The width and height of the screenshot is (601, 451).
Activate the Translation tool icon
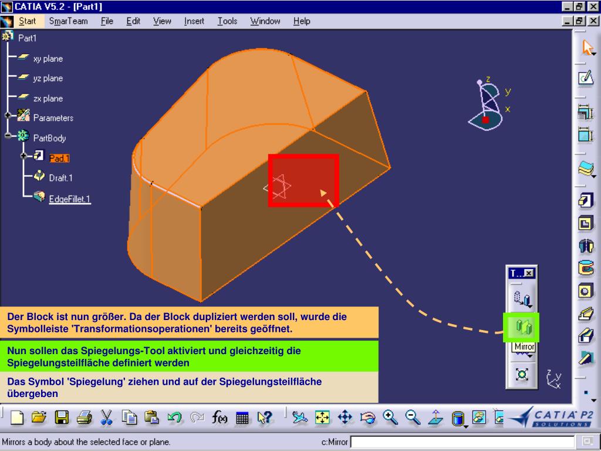522,299
